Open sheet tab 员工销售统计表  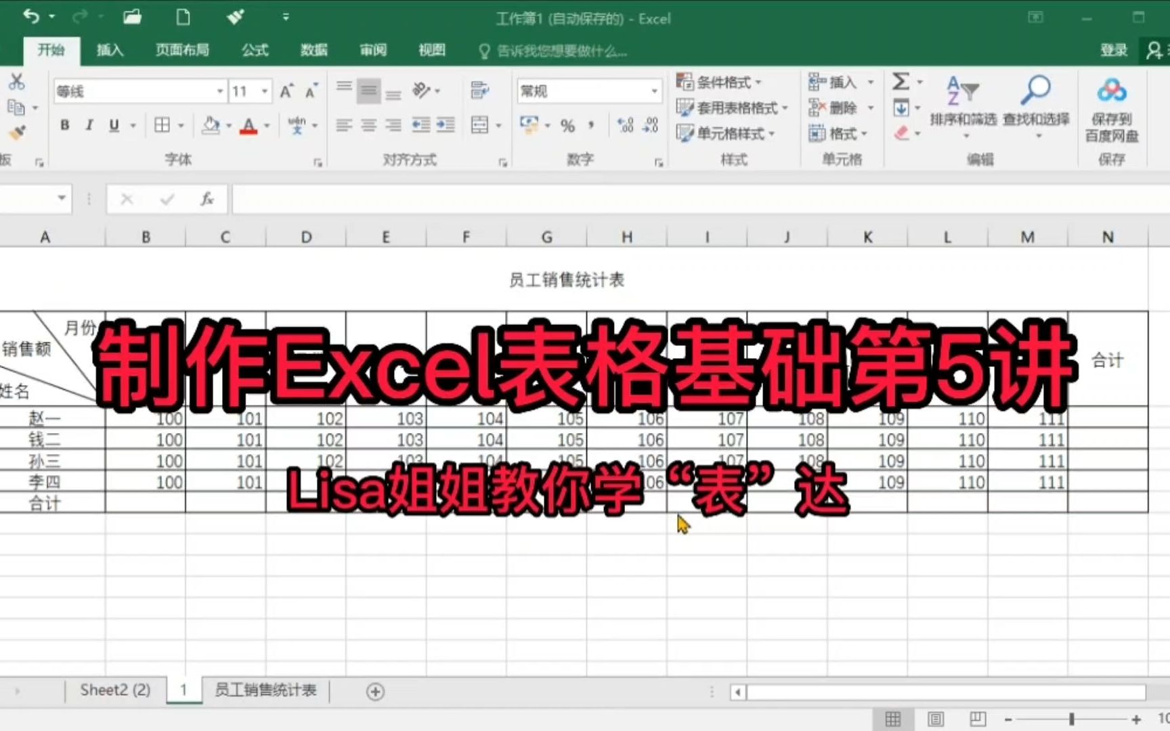[265, 690]
